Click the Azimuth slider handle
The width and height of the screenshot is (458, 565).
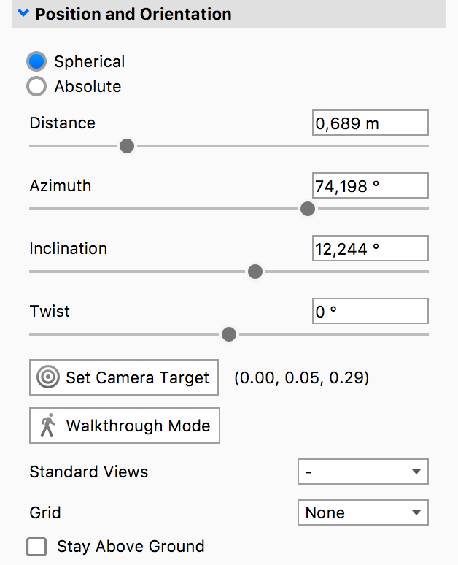point(308,209)
